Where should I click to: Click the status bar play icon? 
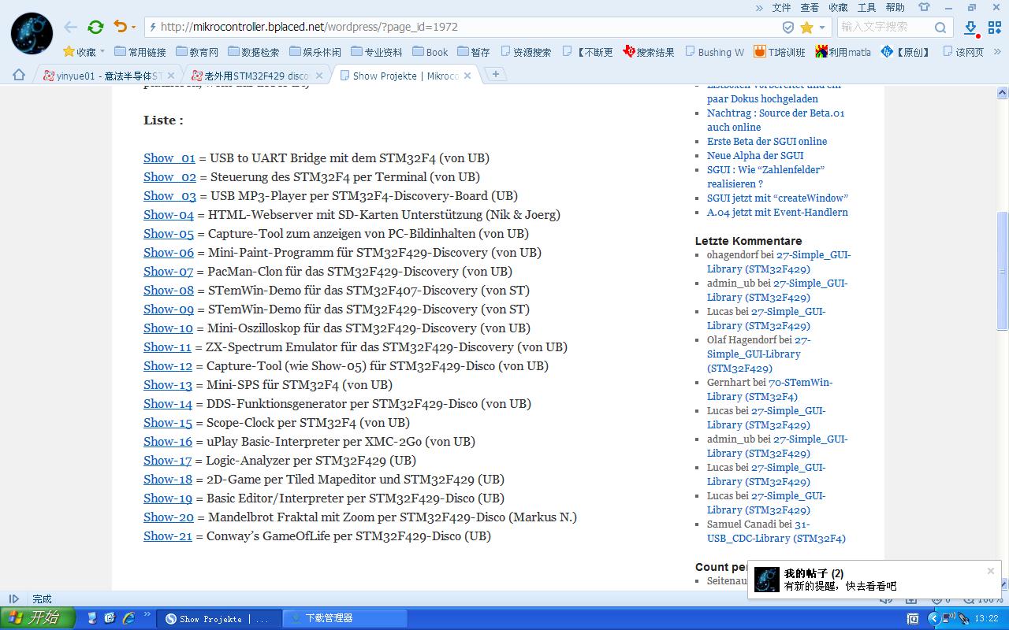point(14,598)
